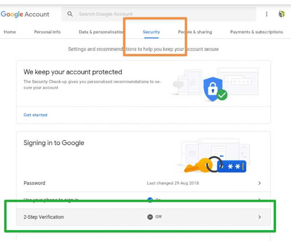The image size is (291, 241).
Task: Open the three-dot options menu
Action: (266, 14)
